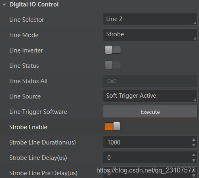199x178 pixels.
Task: Click the Line Selector dropdown corner arrow
Action: (x=195, y=23)
